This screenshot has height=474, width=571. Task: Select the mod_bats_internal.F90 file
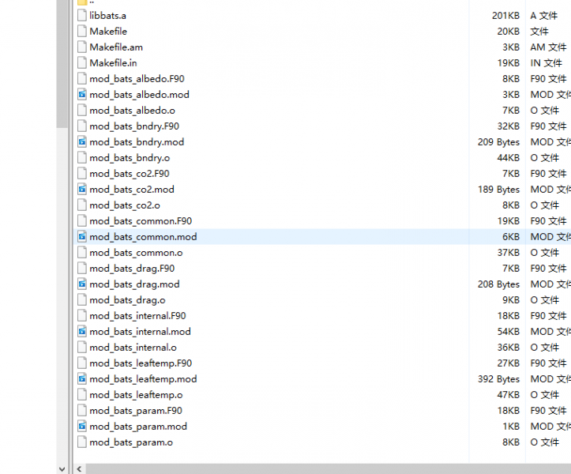137,316
